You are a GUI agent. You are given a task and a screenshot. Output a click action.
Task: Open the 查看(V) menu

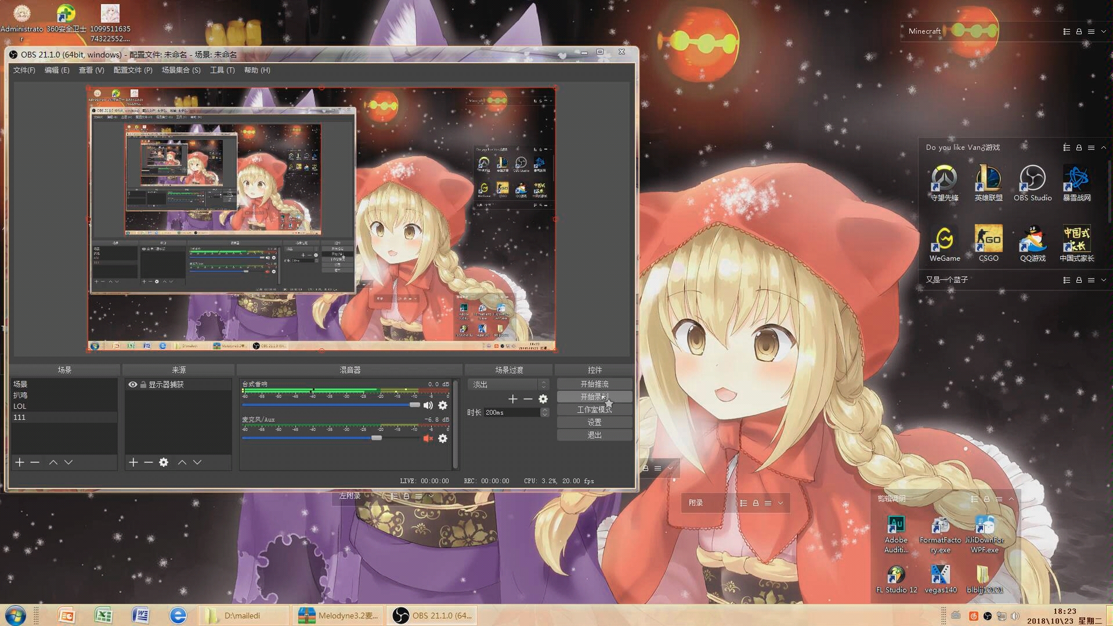(91, 70)
